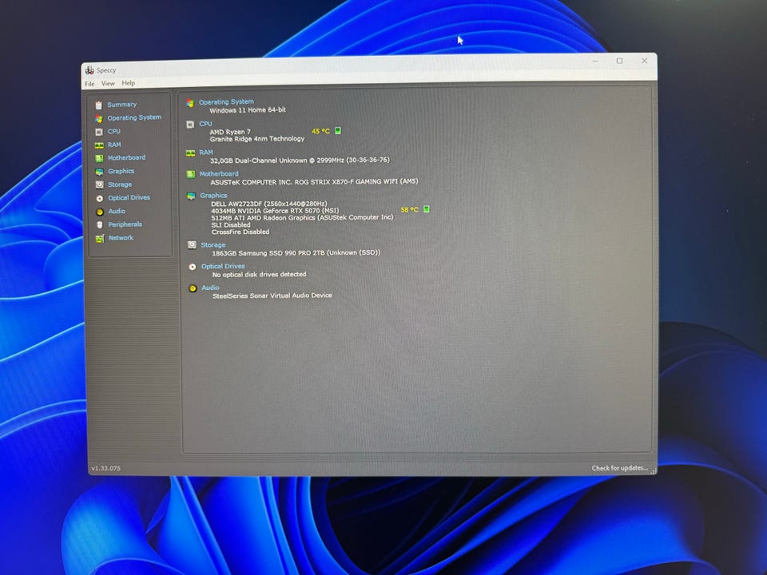This screenshot has width=767, height=575.
Task: Maximize the Speccy window
Action: [x=619, y=61]
